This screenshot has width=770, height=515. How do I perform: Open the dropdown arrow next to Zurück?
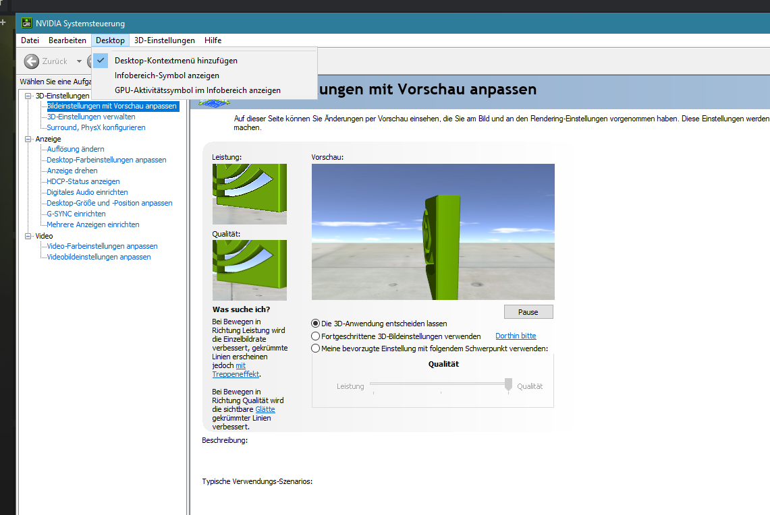click(x=79, y=61)
